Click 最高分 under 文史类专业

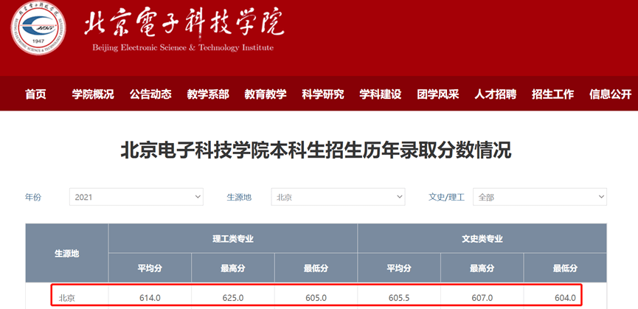(x=482, y=268)
